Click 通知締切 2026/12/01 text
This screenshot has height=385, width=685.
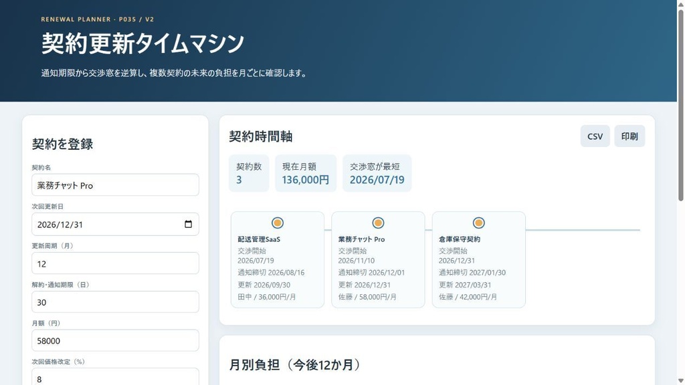pos(371,273)
